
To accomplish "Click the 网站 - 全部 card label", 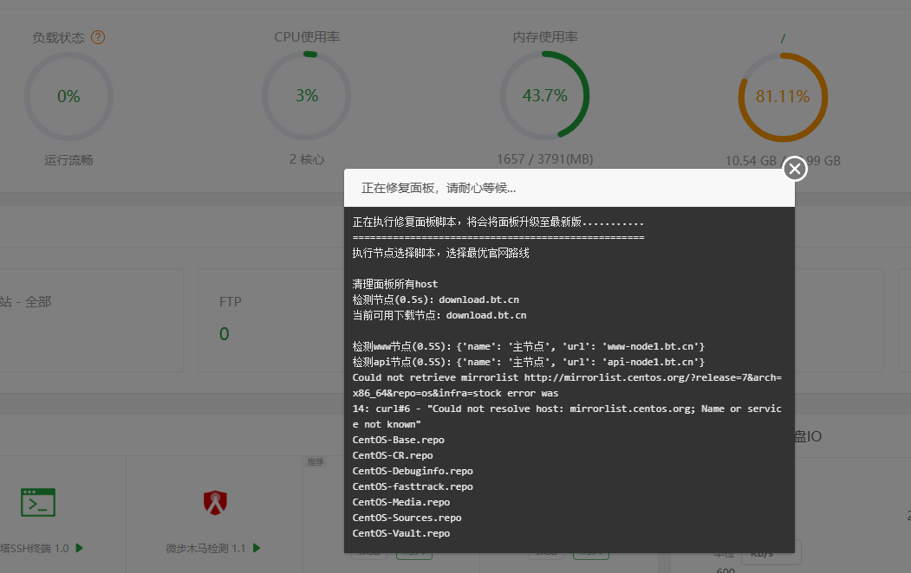I will (x=25, y=301).
